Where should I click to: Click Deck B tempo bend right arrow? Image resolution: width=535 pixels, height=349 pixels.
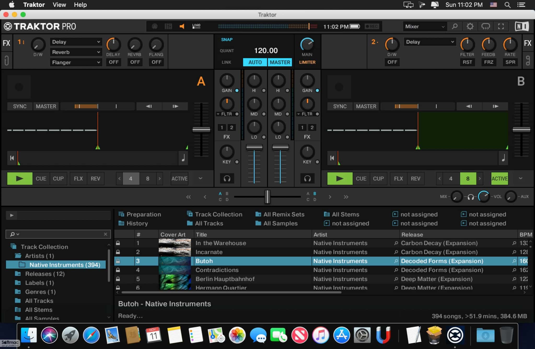click(495, 106)
